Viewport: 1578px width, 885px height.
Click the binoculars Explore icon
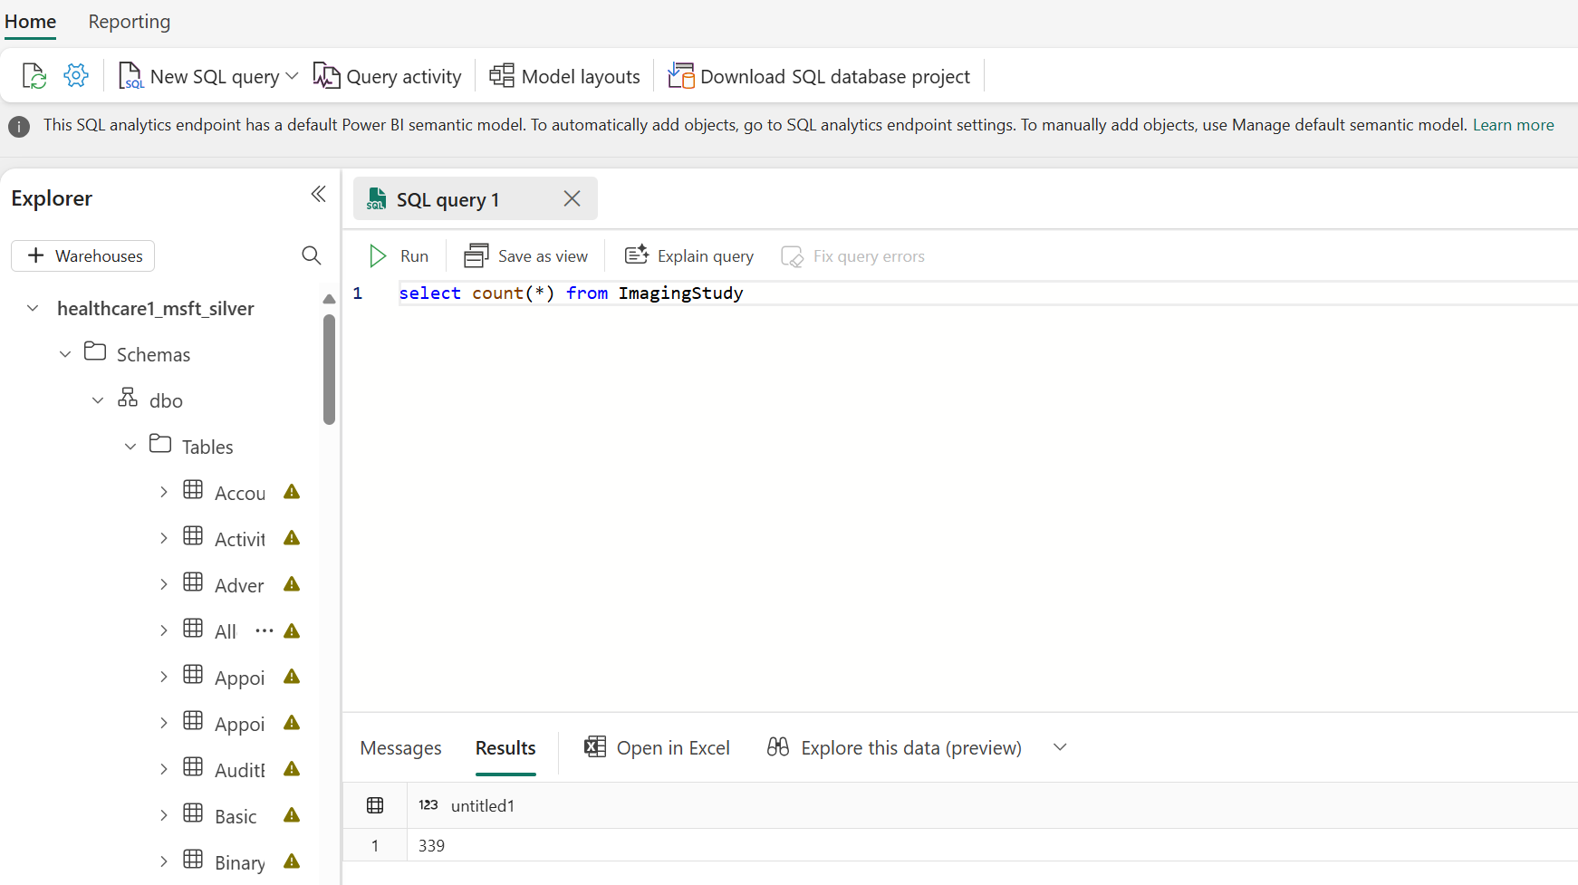(778, 746)
